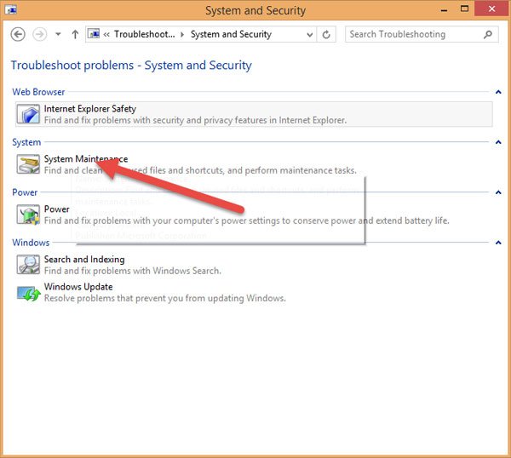
Task: Run the Power troubleshooter
Action: (57, 209)
